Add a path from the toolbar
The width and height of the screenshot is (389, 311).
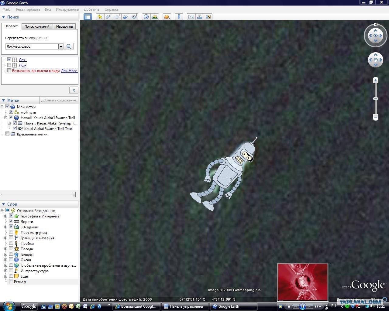point(117,17)
